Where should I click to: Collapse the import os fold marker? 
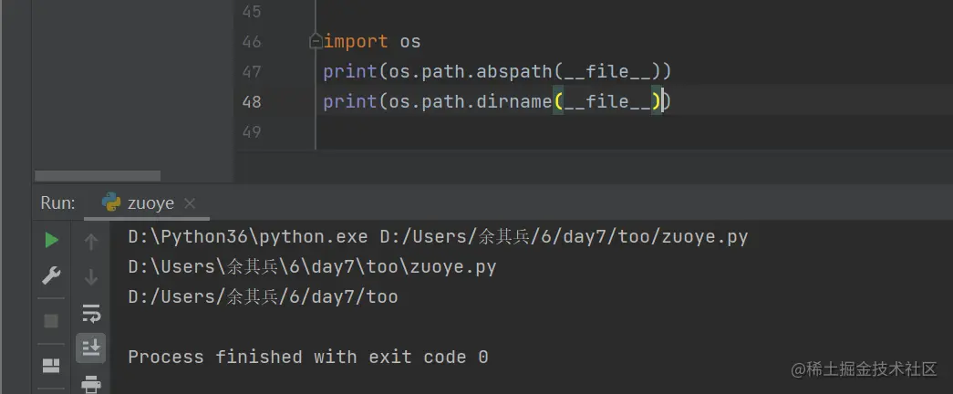316,41
